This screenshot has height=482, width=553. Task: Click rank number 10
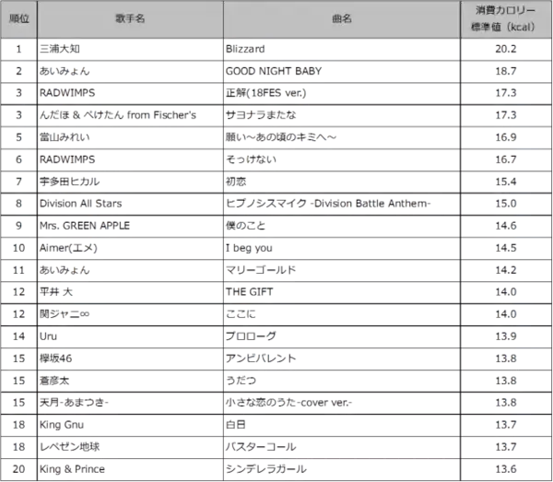pyautogui.click(x=18, y=248)
